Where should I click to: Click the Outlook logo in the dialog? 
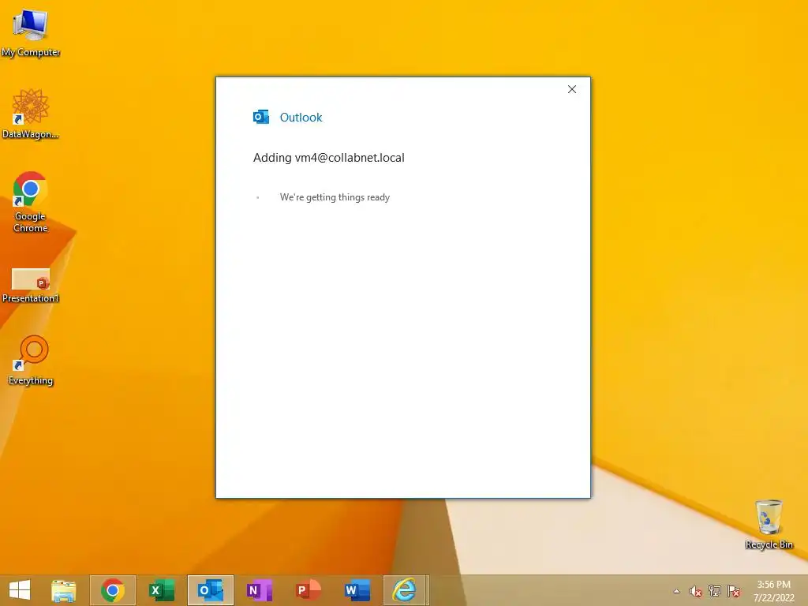[x=261, y=117]
